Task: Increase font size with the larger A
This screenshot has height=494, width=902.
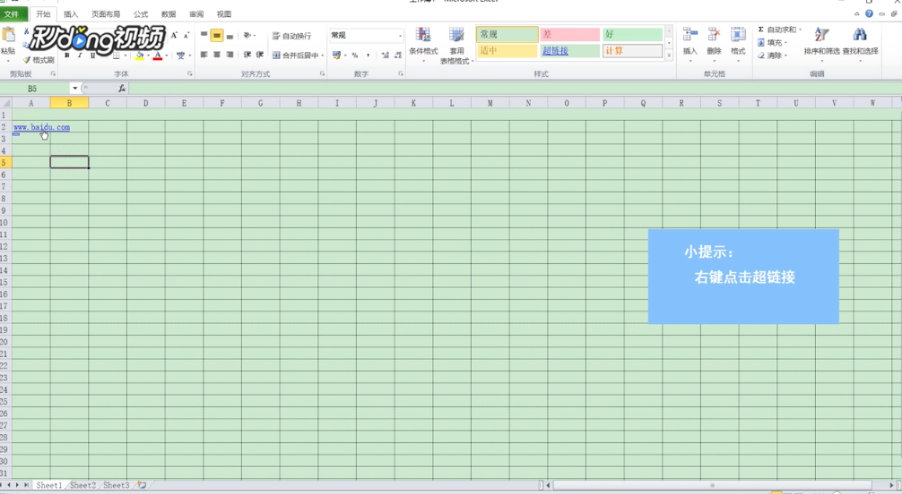Action: click(174, 36)
